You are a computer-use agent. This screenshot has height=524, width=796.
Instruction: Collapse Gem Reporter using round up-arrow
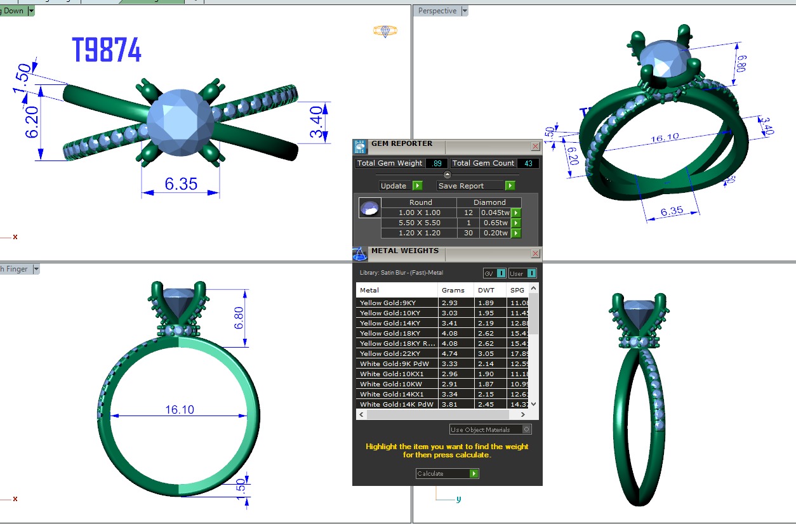pos(447,174)
